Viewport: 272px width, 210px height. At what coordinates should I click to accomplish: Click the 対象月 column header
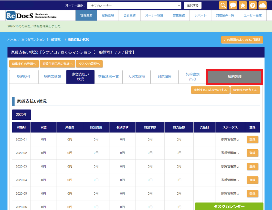pos(21,127)
